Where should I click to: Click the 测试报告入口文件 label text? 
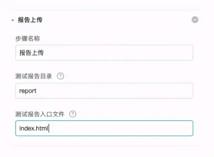click(40, 114)
